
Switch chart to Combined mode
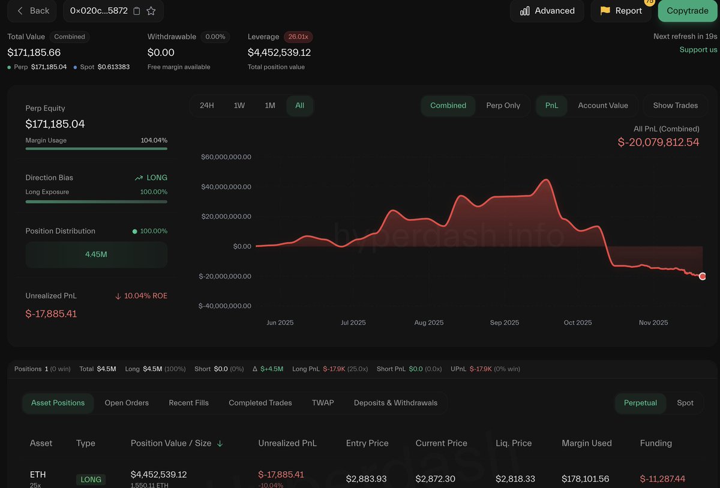coord(448,106)
